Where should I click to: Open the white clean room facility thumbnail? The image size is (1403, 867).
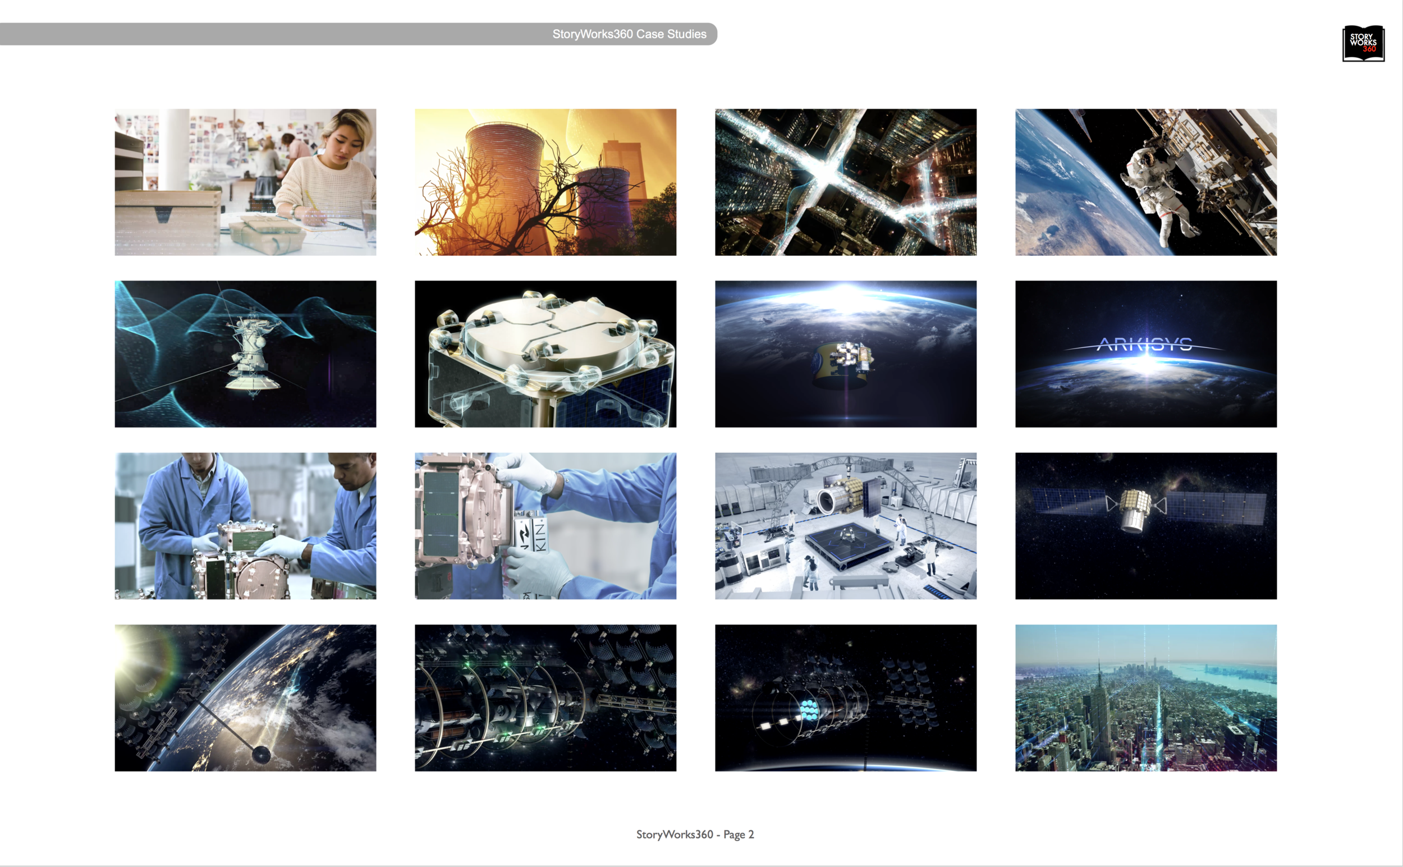pyautogui.click(x=846, y=526)
